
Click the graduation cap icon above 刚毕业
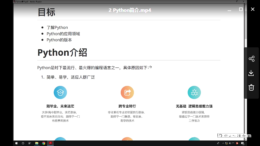tap(60, 92)
